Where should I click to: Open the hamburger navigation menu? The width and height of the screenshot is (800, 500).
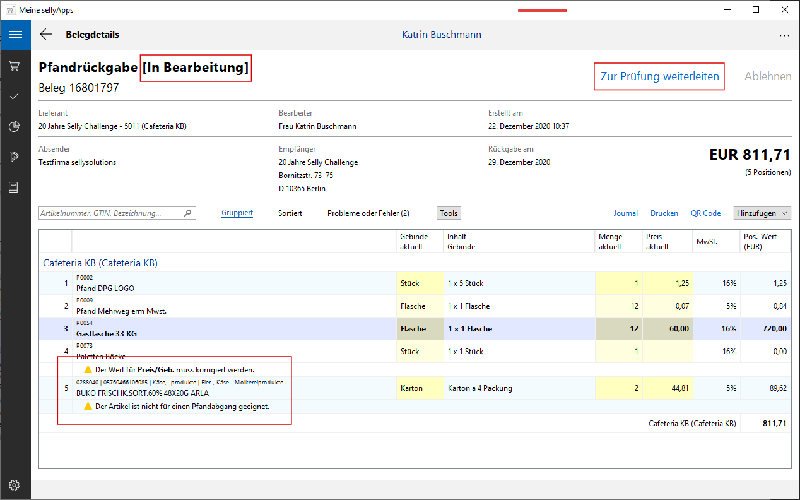pyautogui.click(x=15, y=35)
